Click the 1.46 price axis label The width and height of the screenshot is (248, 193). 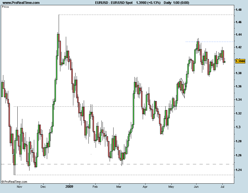point(239,22)
